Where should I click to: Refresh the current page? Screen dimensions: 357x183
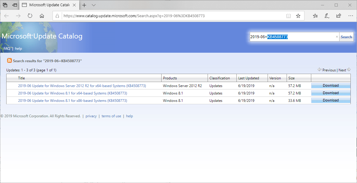(x=30, y=16)
